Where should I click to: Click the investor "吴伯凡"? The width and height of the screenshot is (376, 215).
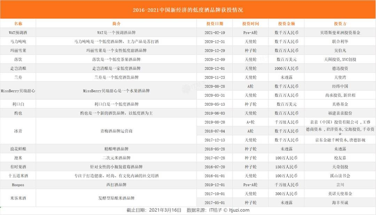(340, 50)
